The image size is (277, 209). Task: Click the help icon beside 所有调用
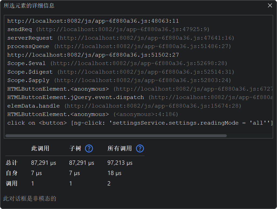click(140, 149)
